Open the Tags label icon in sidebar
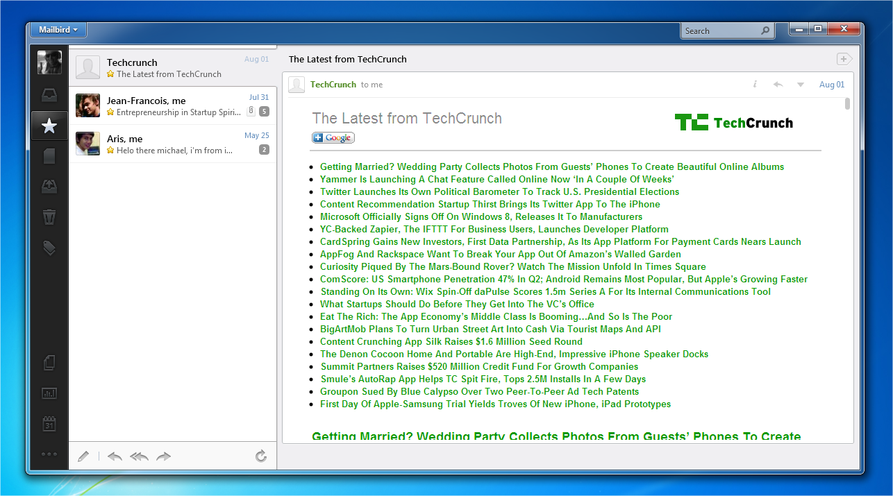The image size is (893, 496). coord(49,248)
